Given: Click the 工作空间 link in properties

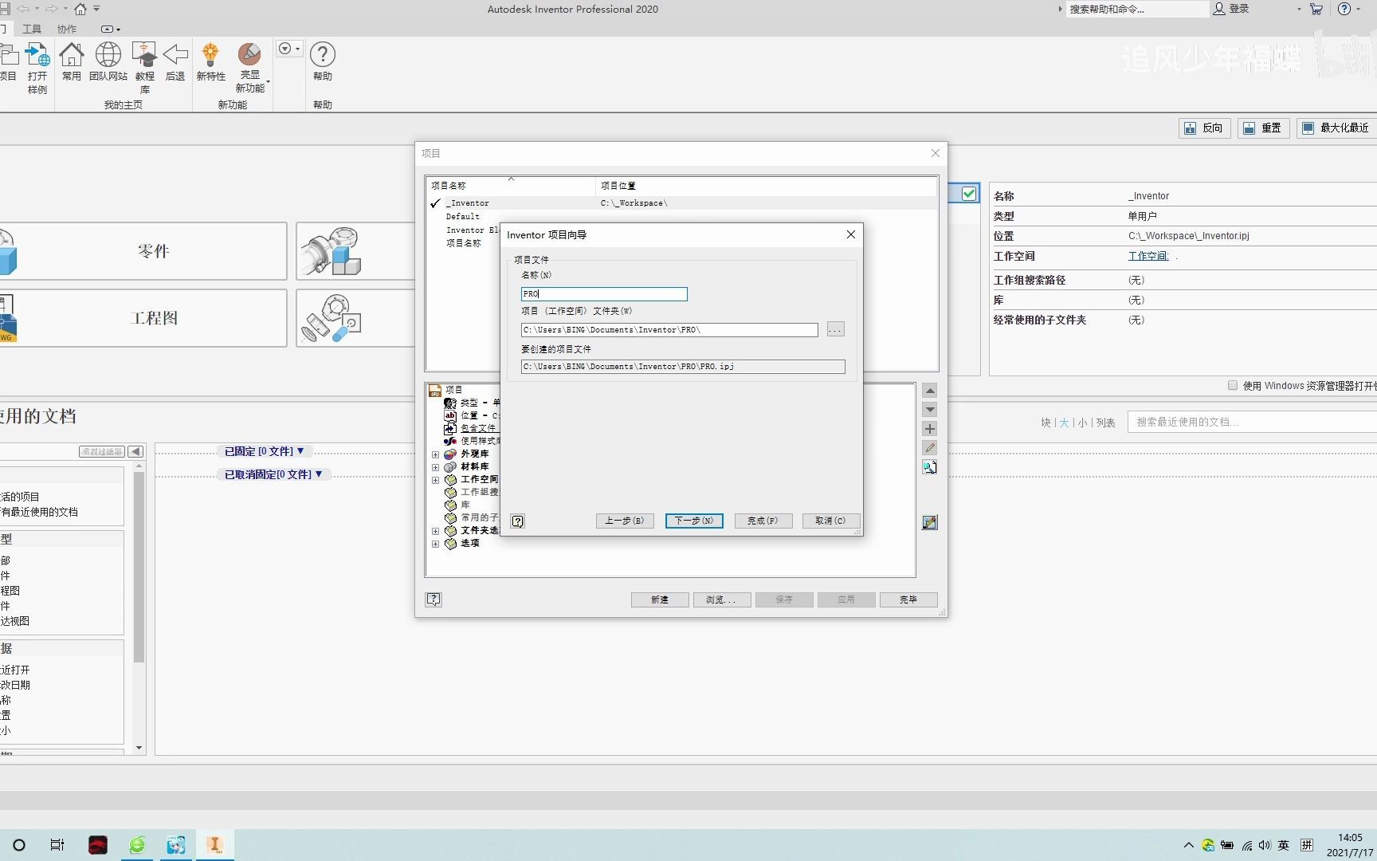Looking at the screenshot, I should click(1147, 256).
